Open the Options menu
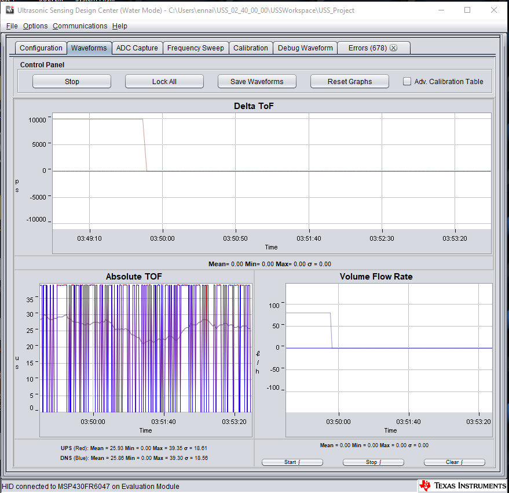509x493 pixels. click(35, 26)
